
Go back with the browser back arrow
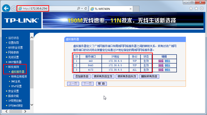(x=6, y=8)
